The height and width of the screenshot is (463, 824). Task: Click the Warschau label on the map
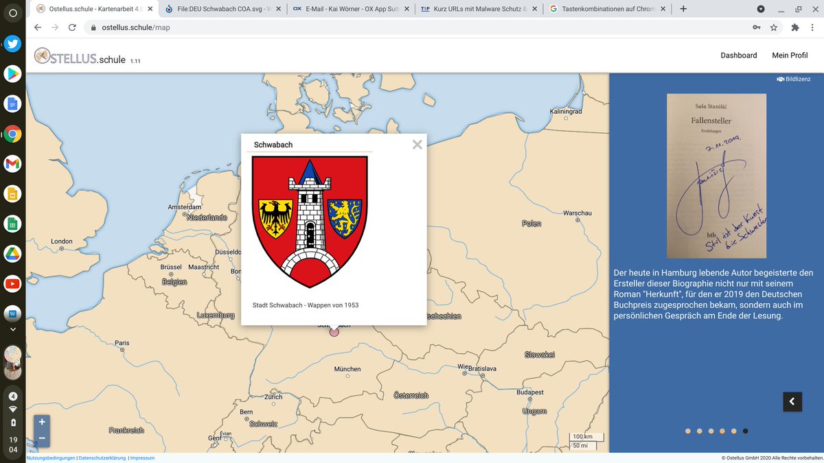(577, 213)
